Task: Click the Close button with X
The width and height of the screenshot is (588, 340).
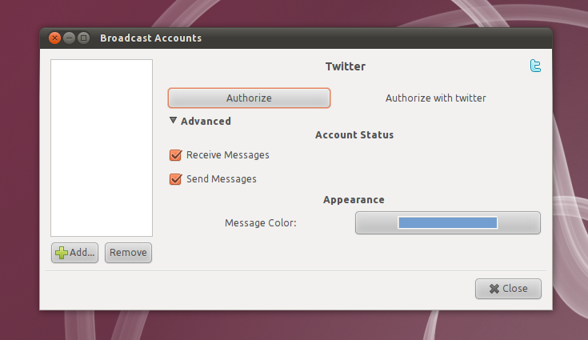Action: point(508,289)
